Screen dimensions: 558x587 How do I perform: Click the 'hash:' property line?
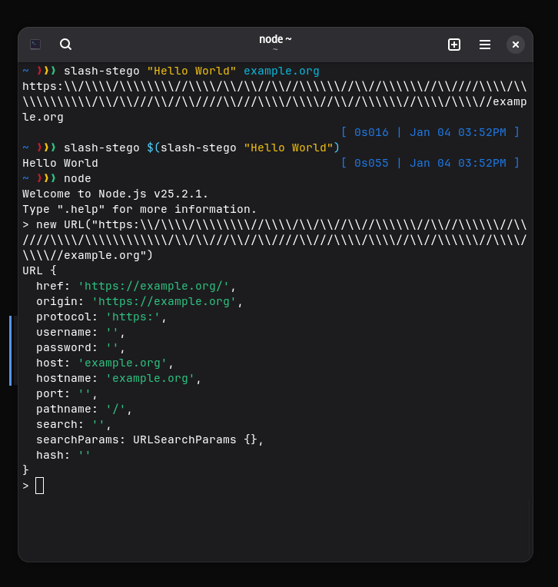click(x=63, y=455)
